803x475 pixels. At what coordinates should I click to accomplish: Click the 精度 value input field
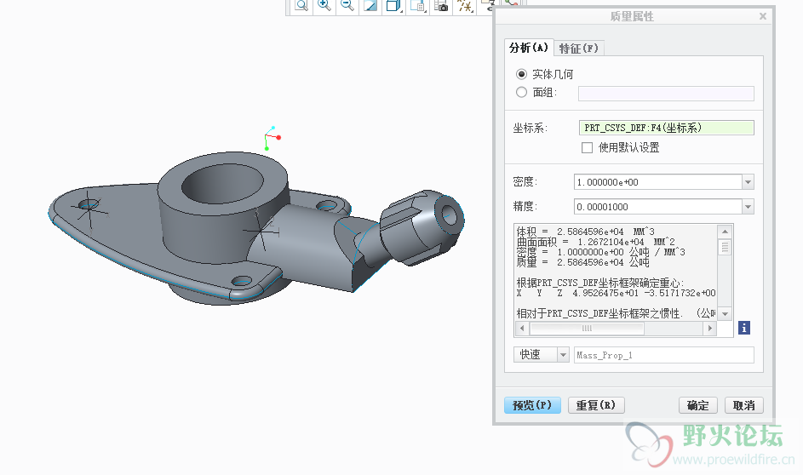(658, 207)
